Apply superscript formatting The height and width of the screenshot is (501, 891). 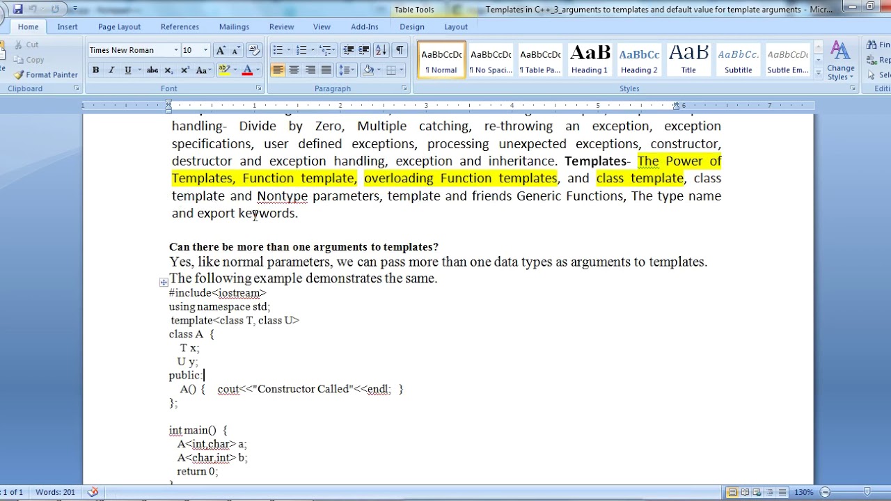[184, 70]
